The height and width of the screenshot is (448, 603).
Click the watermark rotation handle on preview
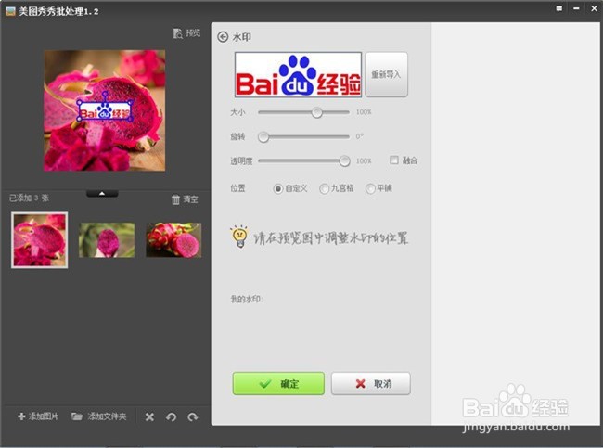[105, 94]
